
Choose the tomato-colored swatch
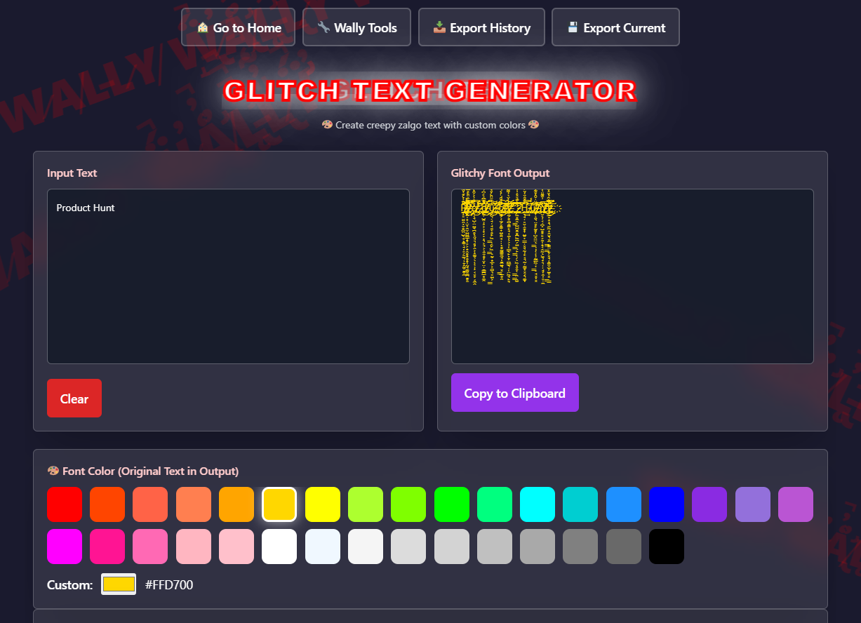[x=150, y=504]
